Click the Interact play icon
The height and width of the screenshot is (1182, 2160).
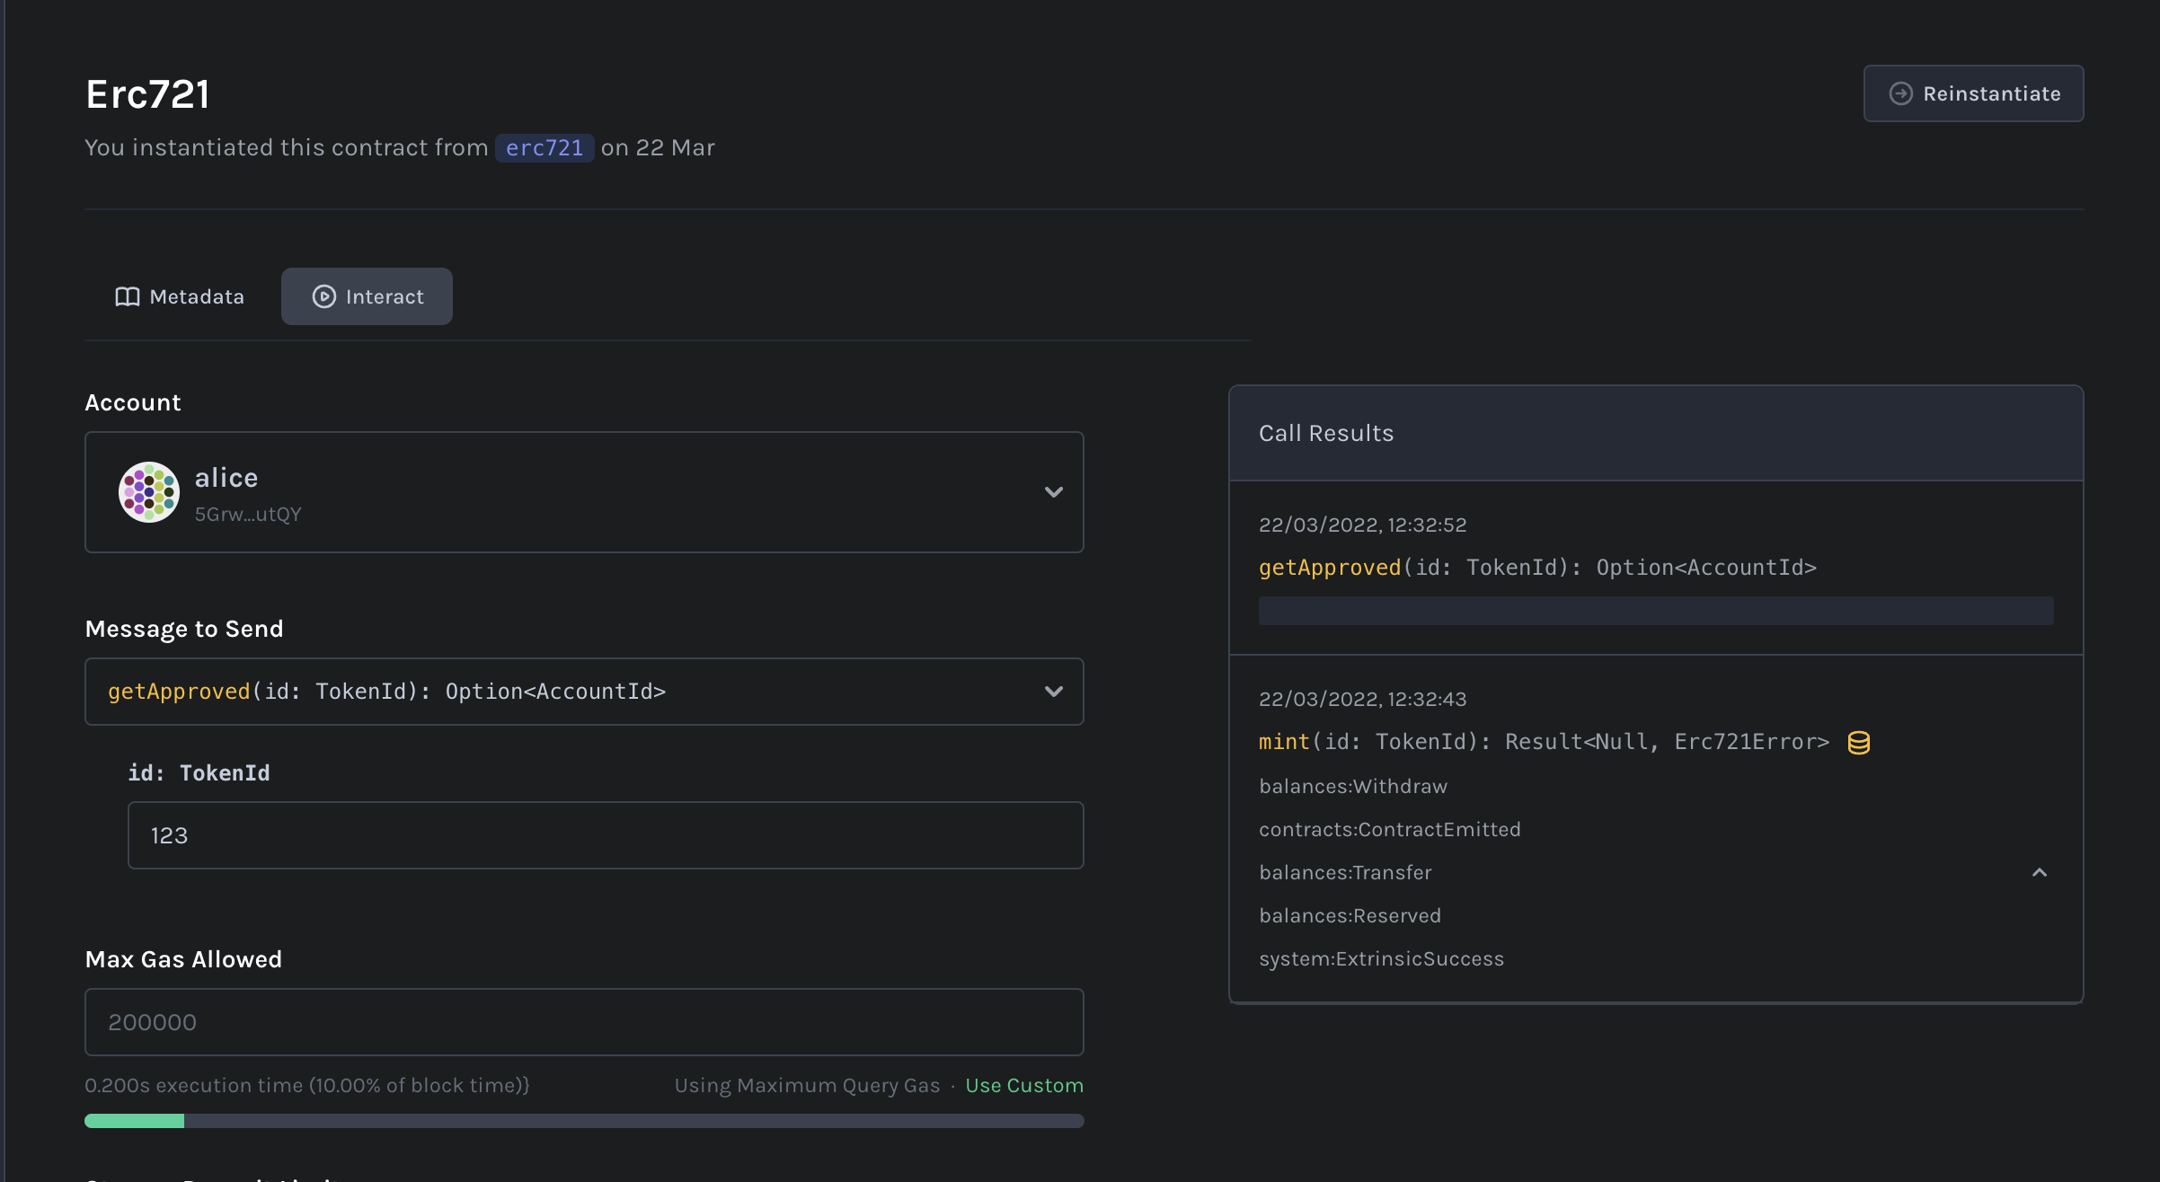[x=323, y=296]
